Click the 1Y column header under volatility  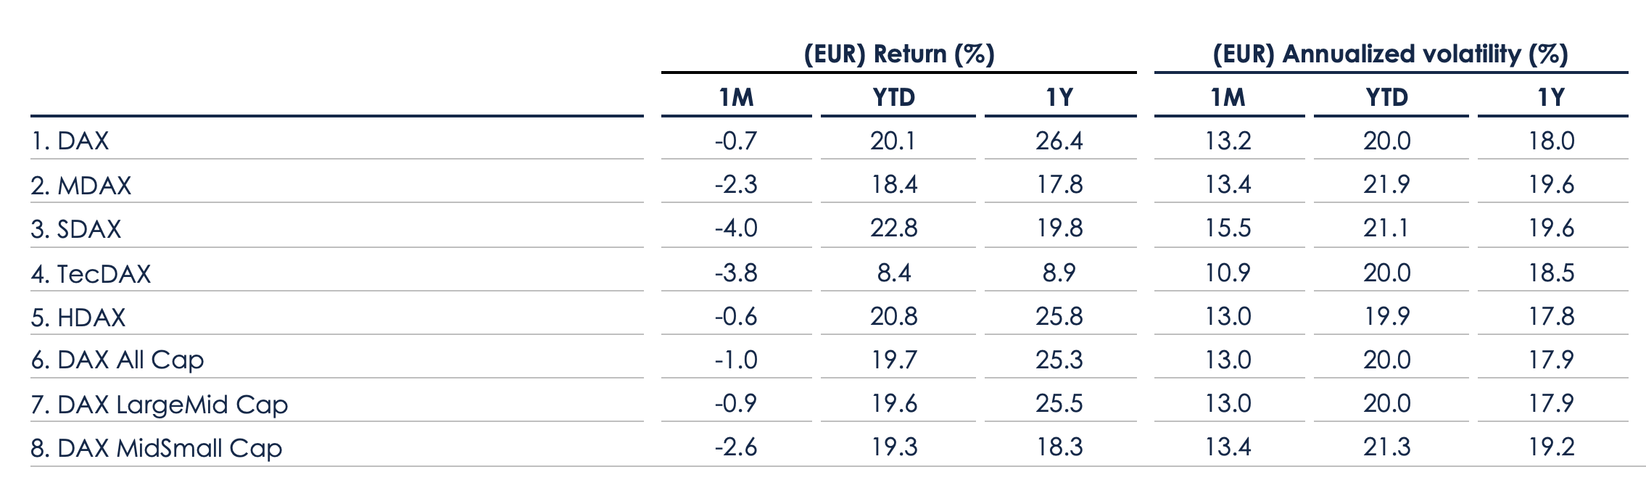pos(1551,97)
